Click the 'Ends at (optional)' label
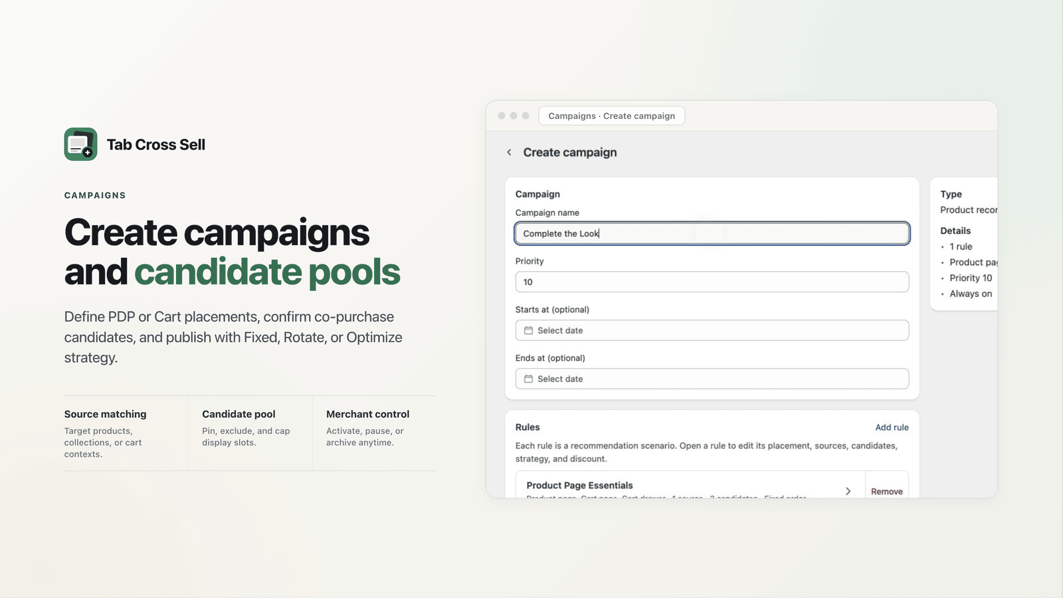Viewport: 1063px width, 598px height. [x=550, y=358]
